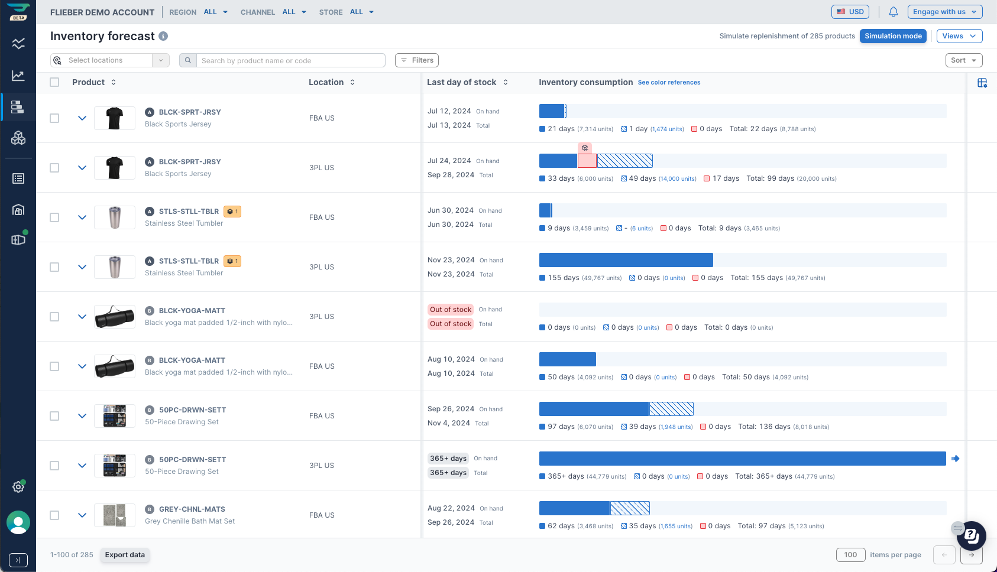Click the notifications bell icon
Screen dimensions: 997x572
[x=894, y=11]
